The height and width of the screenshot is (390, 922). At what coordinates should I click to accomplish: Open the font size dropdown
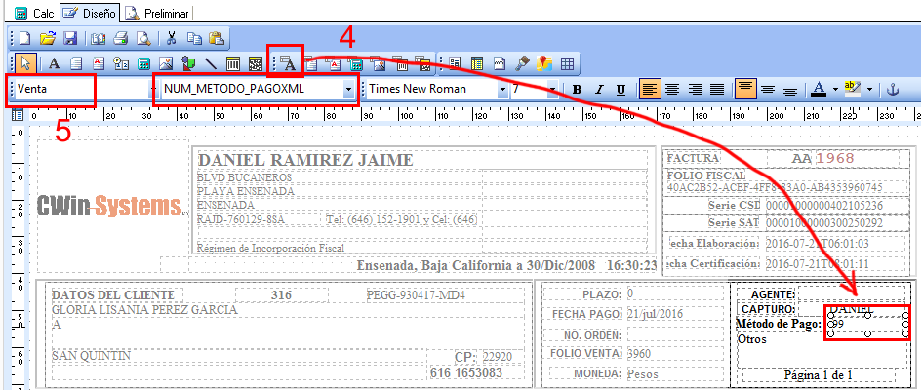552,89
